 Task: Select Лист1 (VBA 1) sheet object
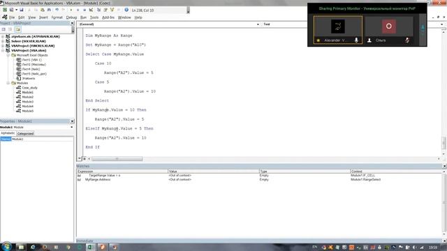pyautogui.click(x=31, y=60)
